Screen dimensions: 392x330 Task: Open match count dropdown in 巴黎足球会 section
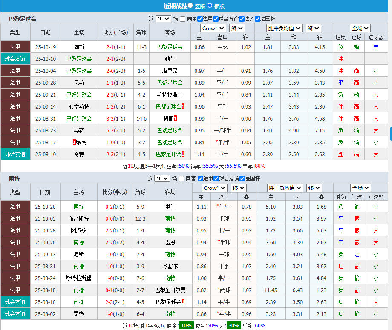(163, 19)
